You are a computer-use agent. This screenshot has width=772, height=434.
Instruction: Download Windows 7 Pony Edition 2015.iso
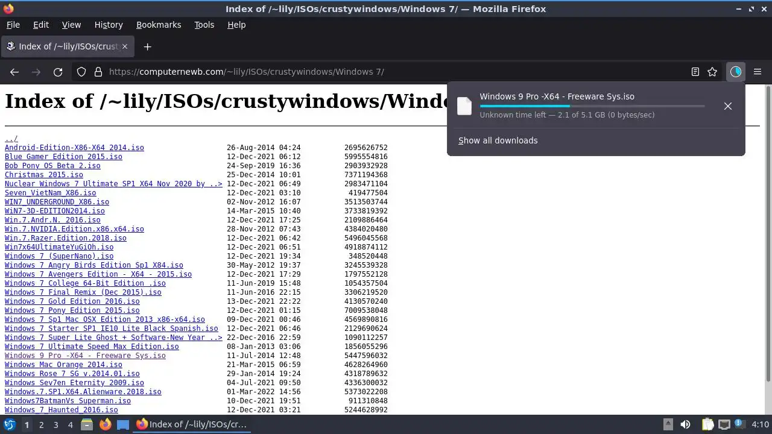click(72, 310)
